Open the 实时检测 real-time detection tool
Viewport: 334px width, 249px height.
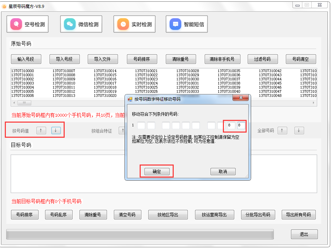coord(134,24)
